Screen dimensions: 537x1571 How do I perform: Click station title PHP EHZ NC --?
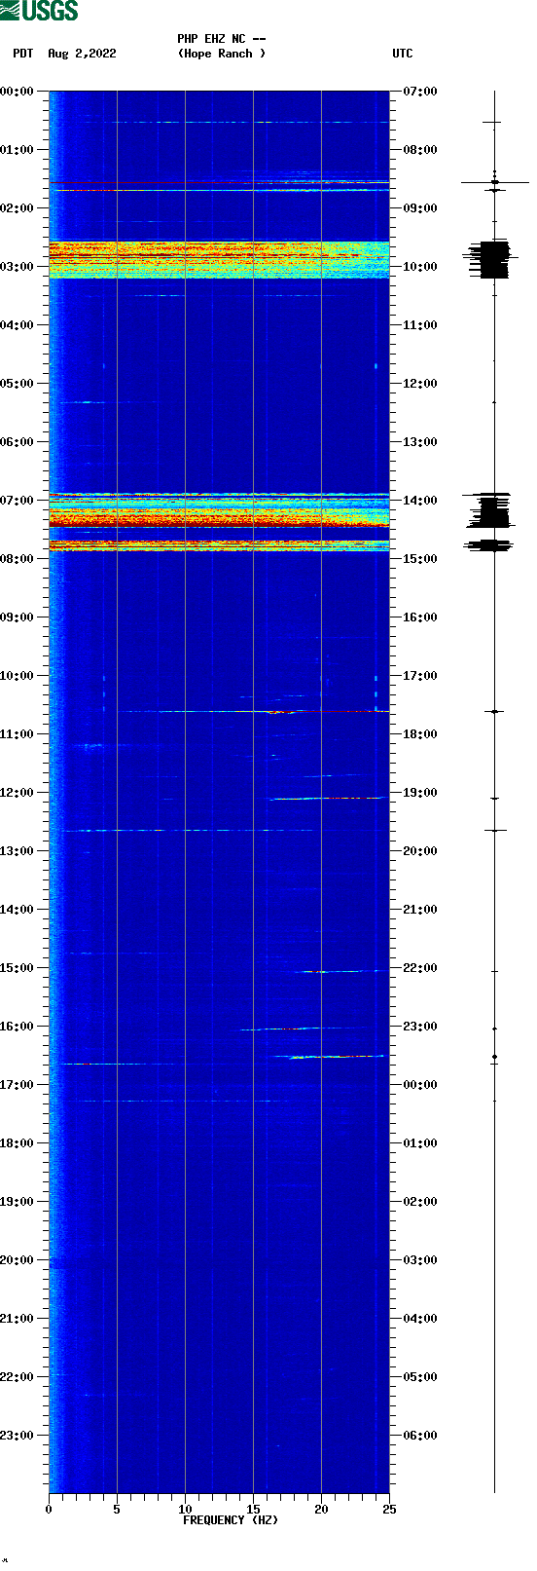222,39
